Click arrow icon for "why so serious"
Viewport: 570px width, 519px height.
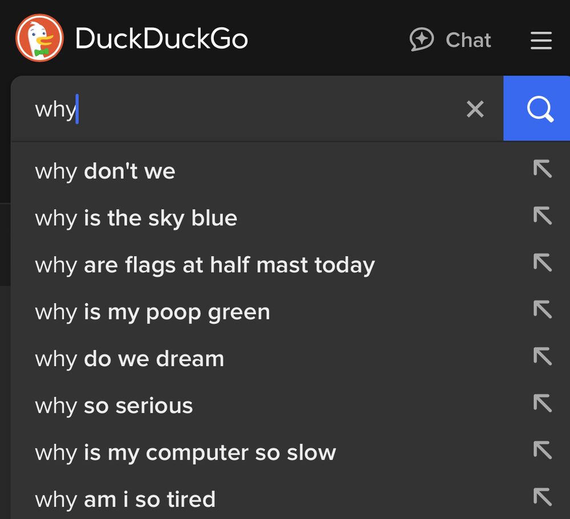(543, 403)
